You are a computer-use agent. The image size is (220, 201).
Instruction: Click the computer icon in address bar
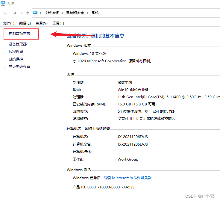click(x=35, y=13)
